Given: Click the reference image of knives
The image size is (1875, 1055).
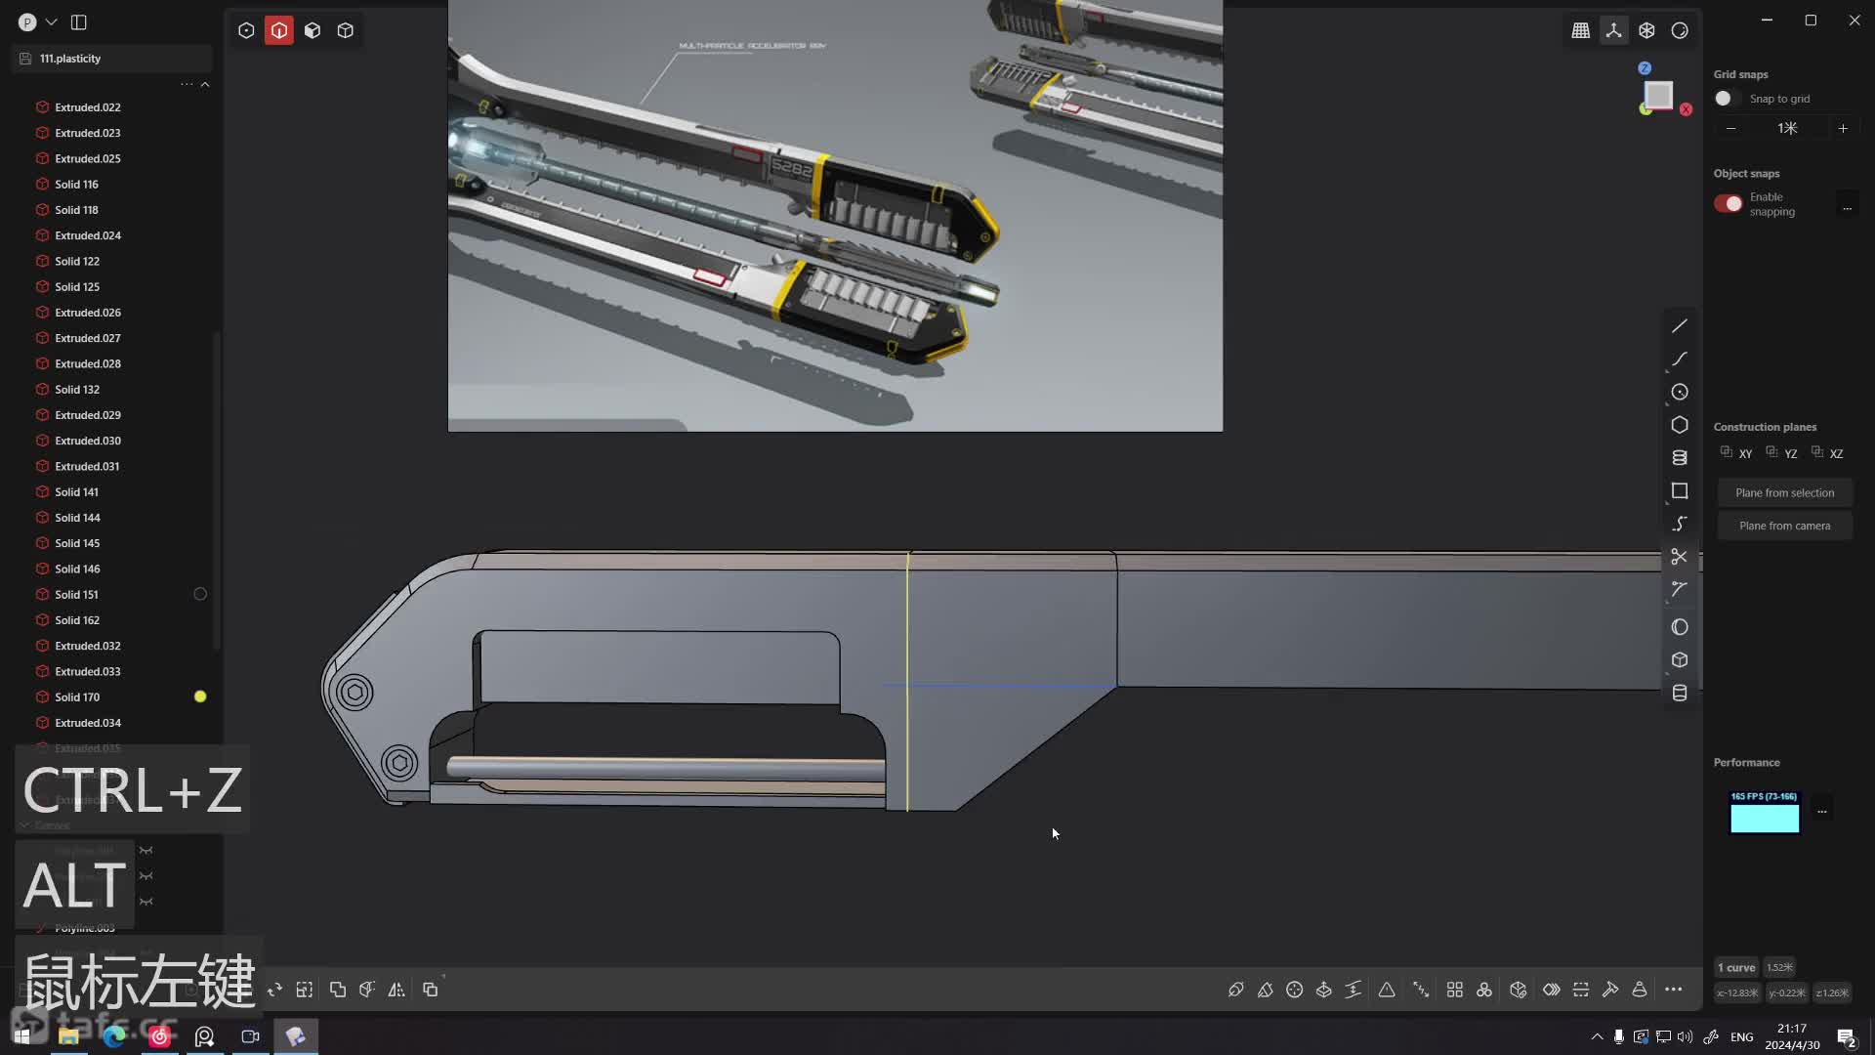Looking at the screenshot, I should click(x=835, y=216).
